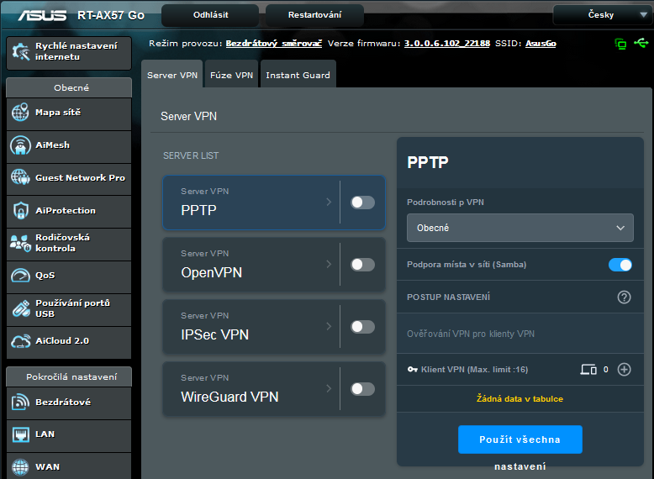654x479 pixels.
Task: Toggle the IPSec VPN server switch
Action: 362,327
